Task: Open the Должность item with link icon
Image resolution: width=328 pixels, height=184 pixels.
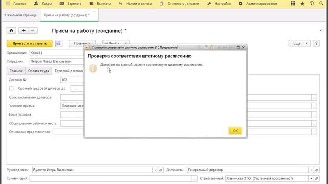Action: 317,170
